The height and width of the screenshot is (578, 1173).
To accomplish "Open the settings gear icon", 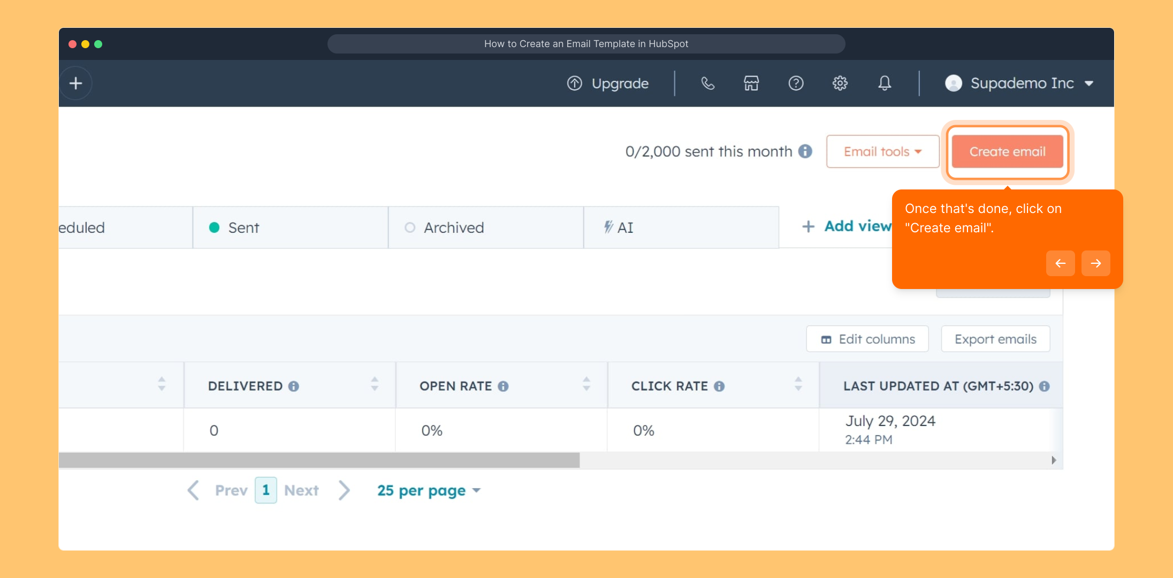I will coord(840,83).
